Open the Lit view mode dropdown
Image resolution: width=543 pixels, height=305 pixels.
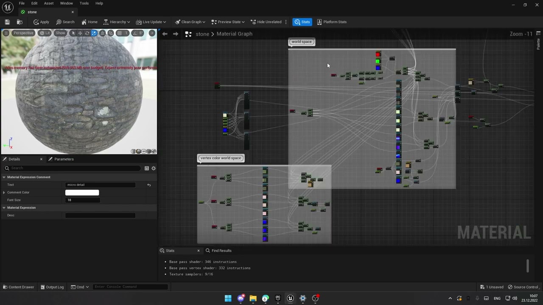point(45,33)
